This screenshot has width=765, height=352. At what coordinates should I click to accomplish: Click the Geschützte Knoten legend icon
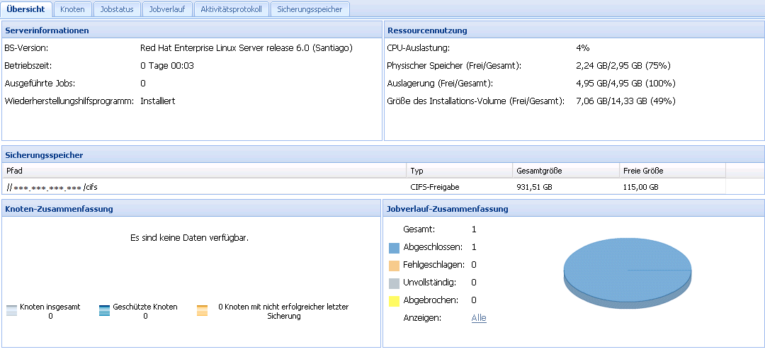coord(104,310)
